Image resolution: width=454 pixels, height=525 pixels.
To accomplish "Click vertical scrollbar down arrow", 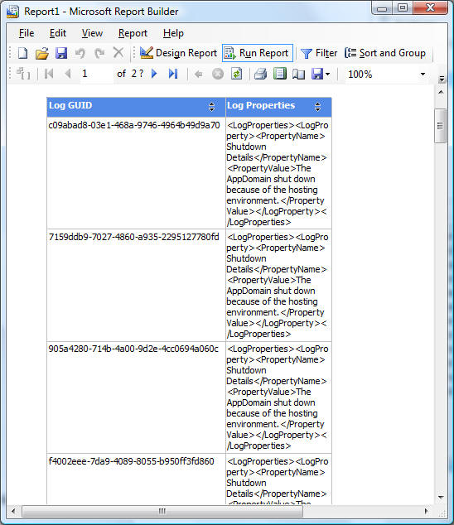I will (x=441, y=497).
